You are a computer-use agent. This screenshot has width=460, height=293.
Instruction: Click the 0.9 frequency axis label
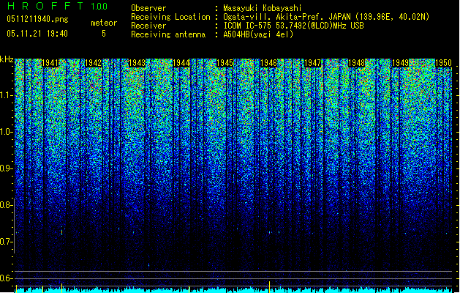pos(7,168)
